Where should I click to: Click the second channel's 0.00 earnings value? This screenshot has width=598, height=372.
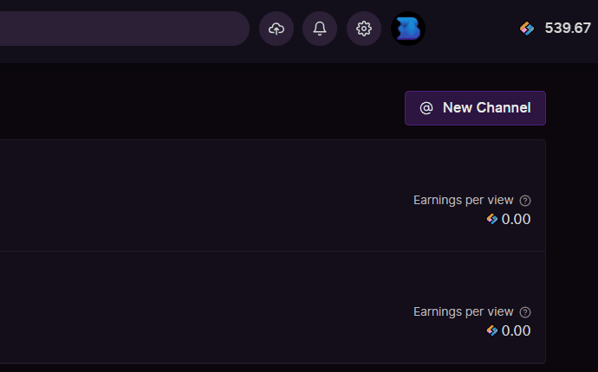[516, 330]
